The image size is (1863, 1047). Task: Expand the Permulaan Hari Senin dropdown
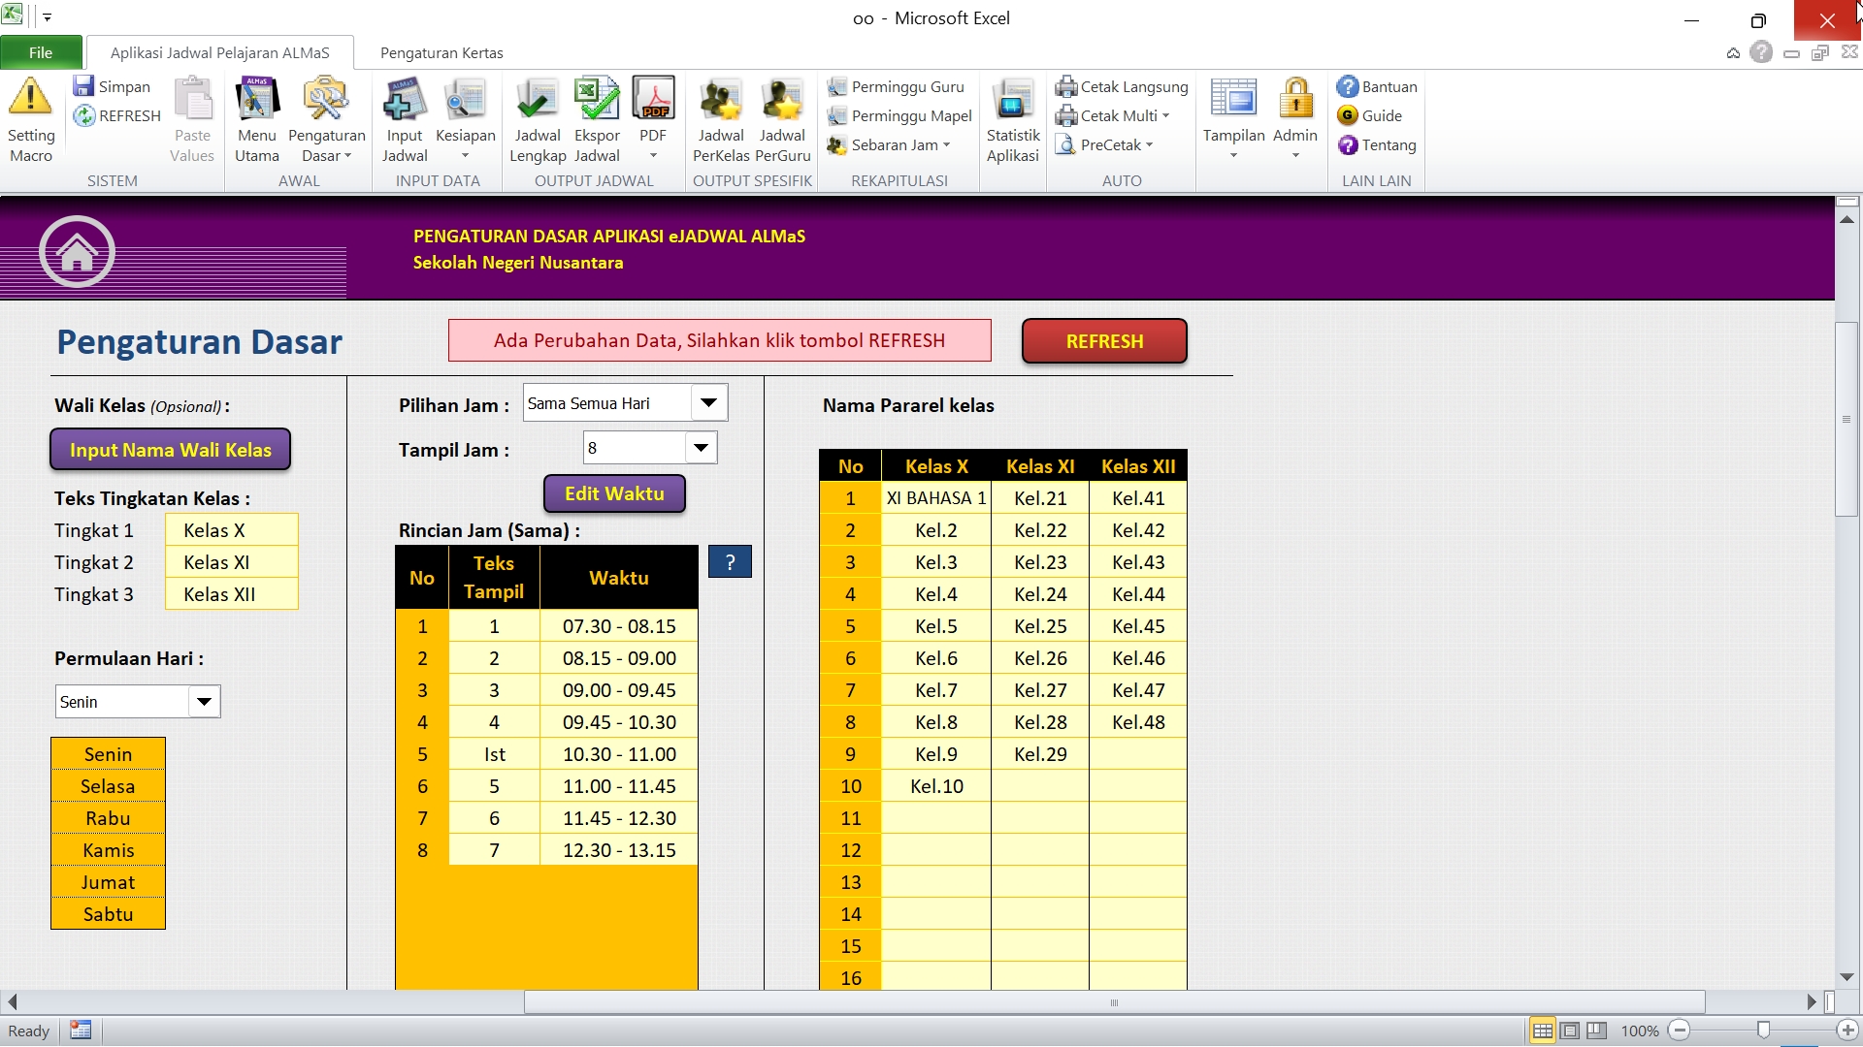204,702
